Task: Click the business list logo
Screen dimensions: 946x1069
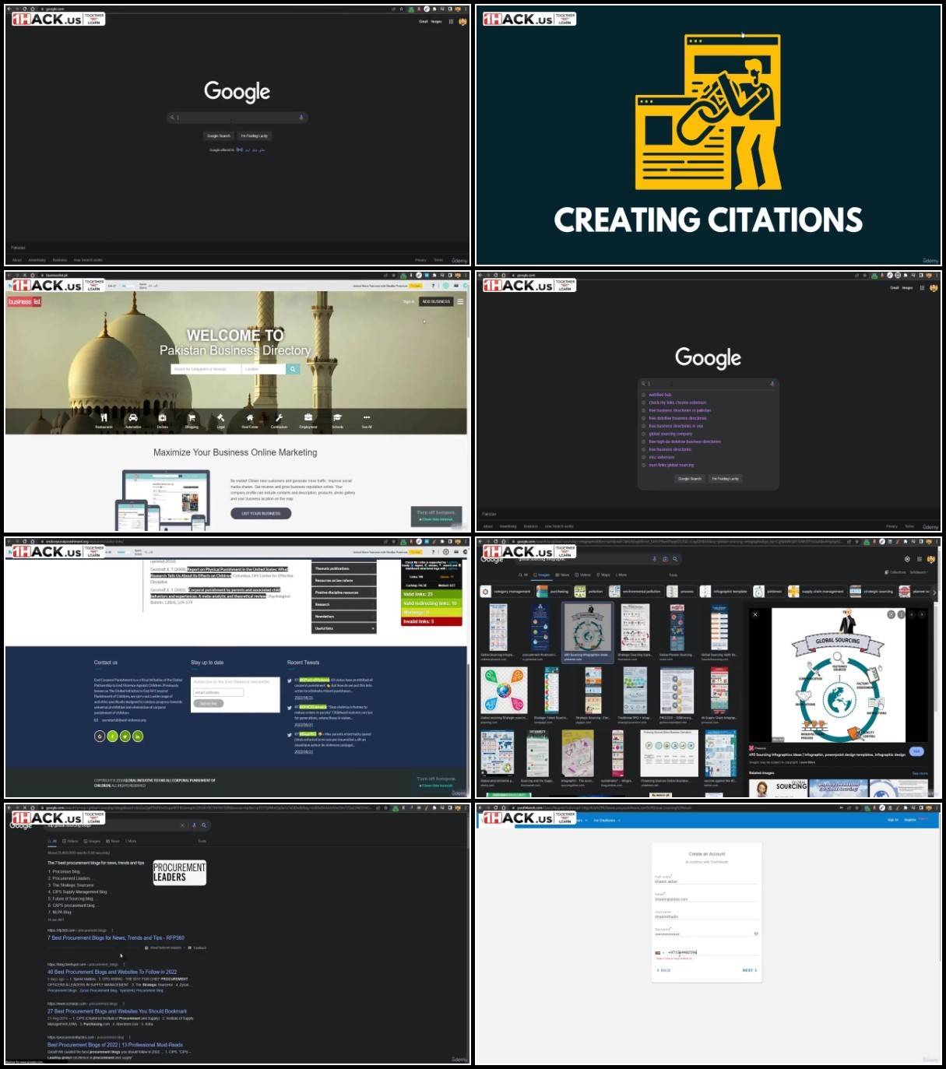Action: pyautogui.click(x=24, y=302)
